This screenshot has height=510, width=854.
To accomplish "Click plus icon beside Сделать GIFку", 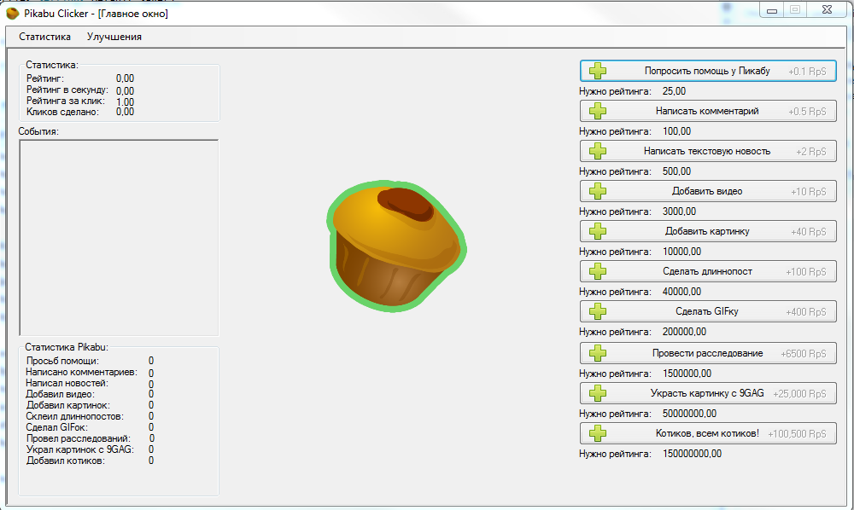I will tap(598, 311).
